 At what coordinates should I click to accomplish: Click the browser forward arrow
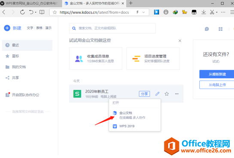[13, 12]
